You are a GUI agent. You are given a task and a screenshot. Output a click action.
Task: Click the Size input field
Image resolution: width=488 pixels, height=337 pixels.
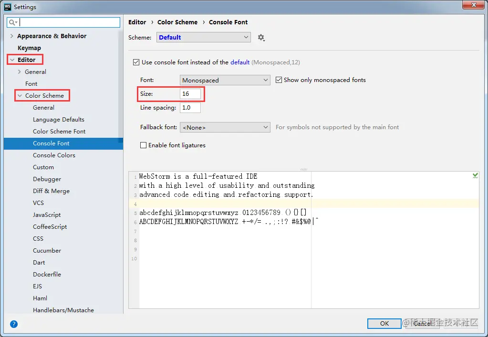point(190,94)
